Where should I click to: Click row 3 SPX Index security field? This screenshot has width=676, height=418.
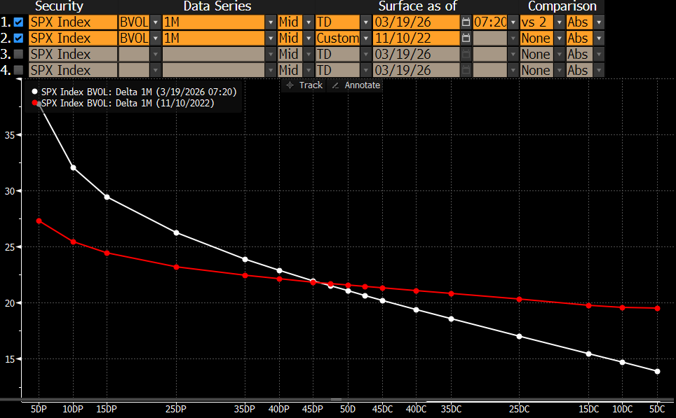[73, 54]
